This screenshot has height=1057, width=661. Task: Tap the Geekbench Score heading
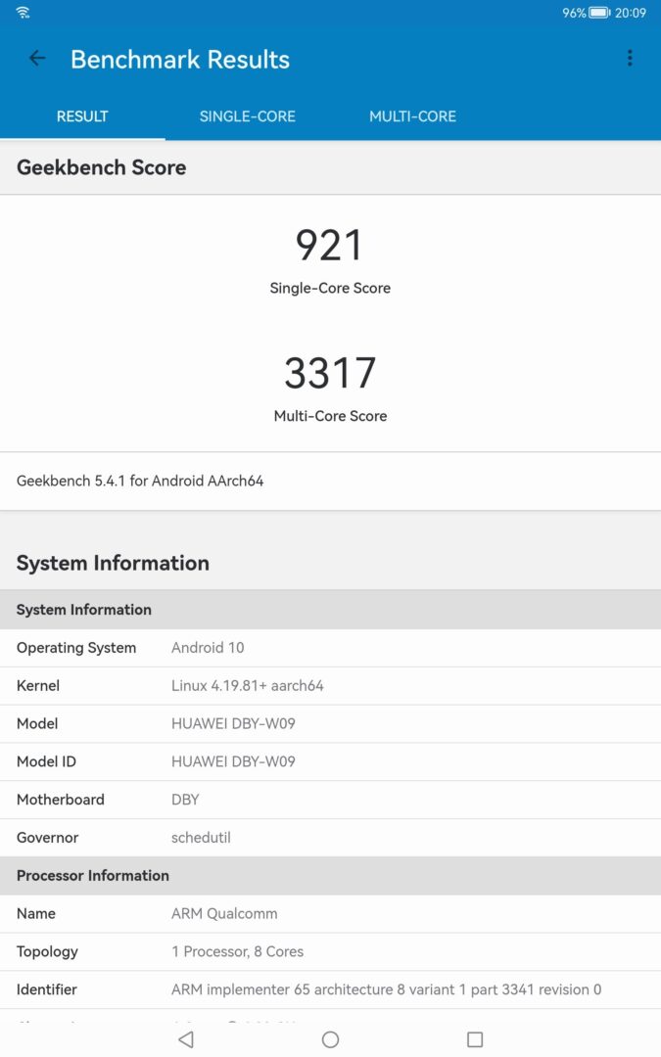click(x=101, y=167)
